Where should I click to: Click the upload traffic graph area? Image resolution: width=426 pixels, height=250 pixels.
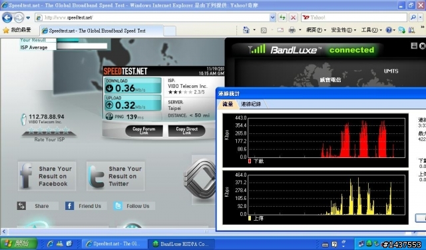[326, 195]
